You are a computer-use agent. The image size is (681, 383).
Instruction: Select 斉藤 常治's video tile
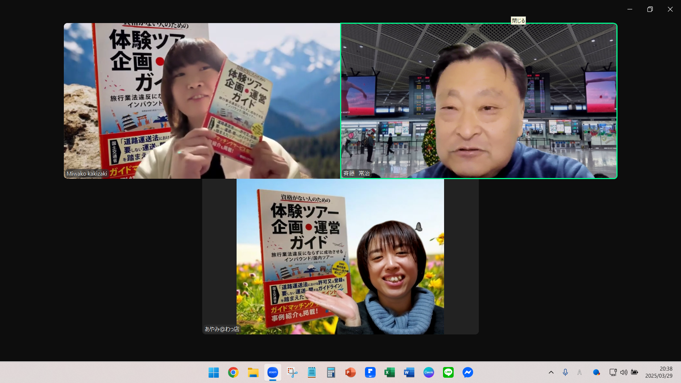(x=479, y=101)
